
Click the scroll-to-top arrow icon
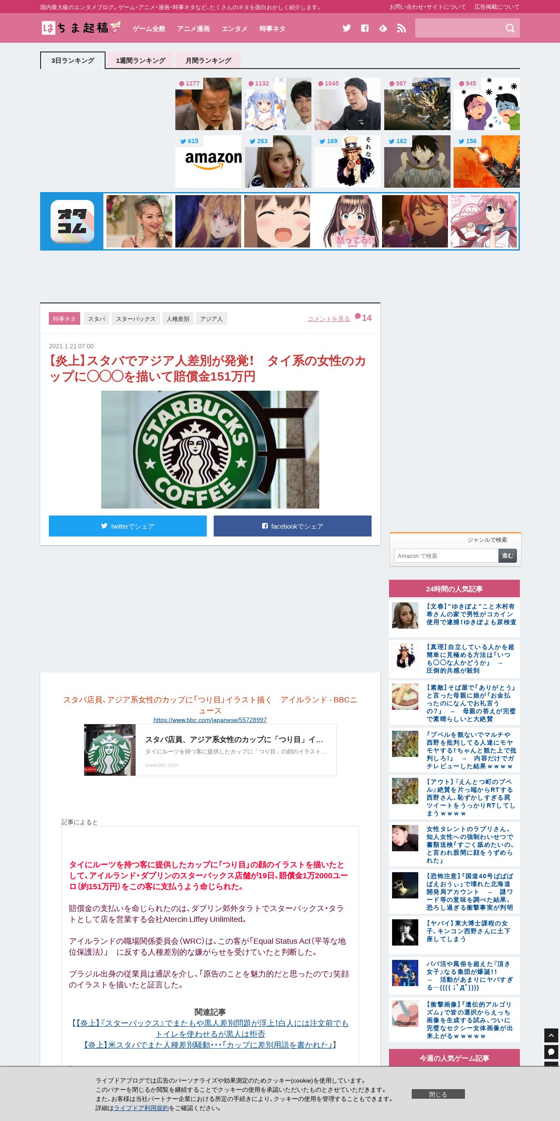pos(551,1035)
